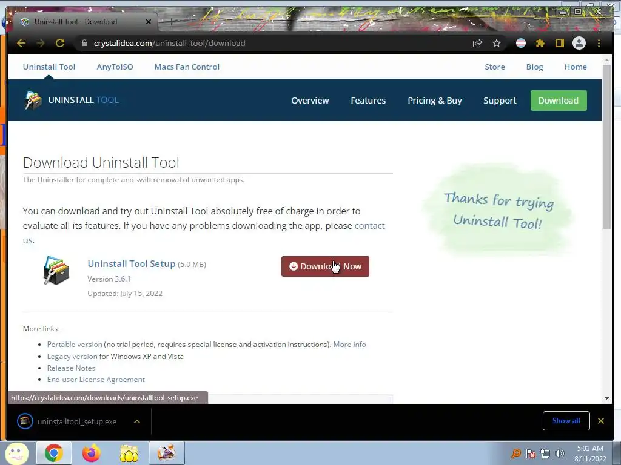
Task: Open Chrome from the taskbar
Action: point(54,453)
